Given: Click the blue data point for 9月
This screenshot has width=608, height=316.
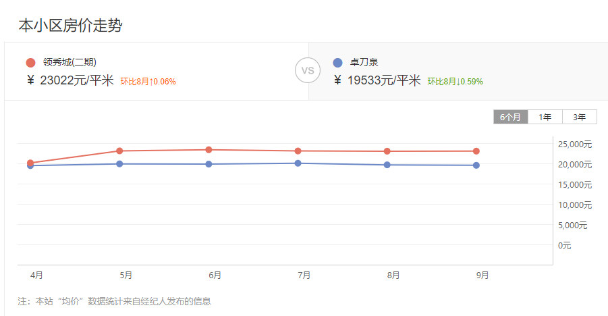Looking at the screenshot, I should click(x=476, y=165).
